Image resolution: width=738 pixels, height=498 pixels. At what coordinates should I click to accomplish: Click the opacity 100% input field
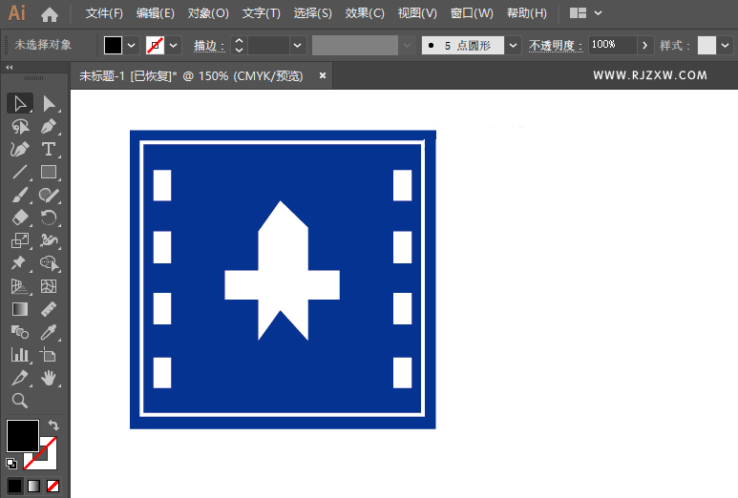pos(611,45)
